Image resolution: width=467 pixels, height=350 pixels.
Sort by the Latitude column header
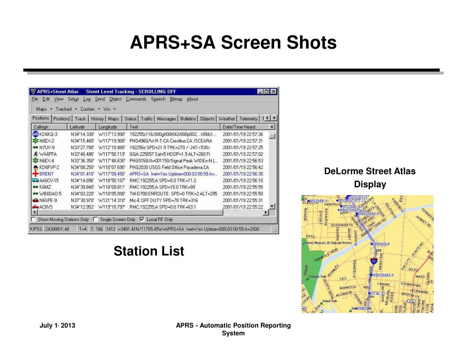[82, 127]
